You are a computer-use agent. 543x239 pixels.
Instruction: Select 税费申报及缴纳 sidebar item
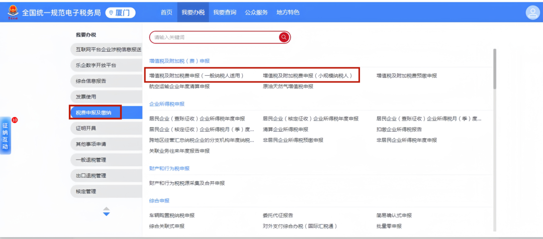(x=106, y=112)
